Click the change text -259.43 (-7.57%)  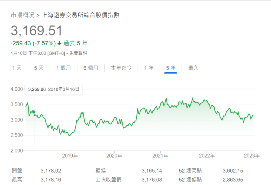tap(33, 43)
